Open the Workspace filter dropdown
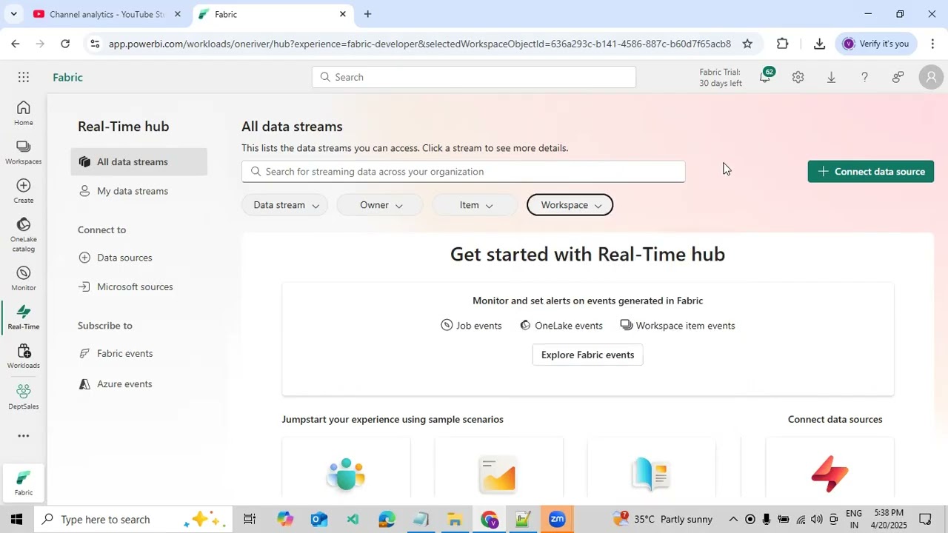Screen dimensions: 948x533 pyautogui.click(x=570, y=205)
